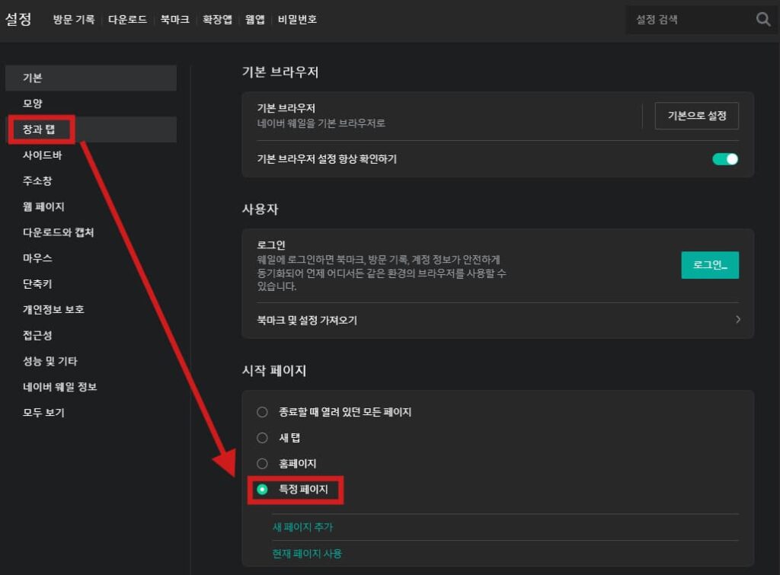Viewport: 780px width, 575px height.
Task: Type in the 설정 검색 search field
Action: pos(689,20)
